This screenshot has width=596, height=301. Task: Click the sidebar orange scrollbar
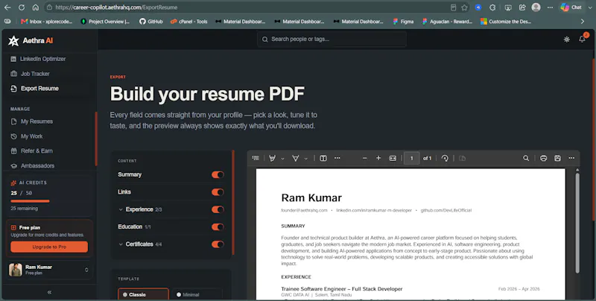(96, 139)
